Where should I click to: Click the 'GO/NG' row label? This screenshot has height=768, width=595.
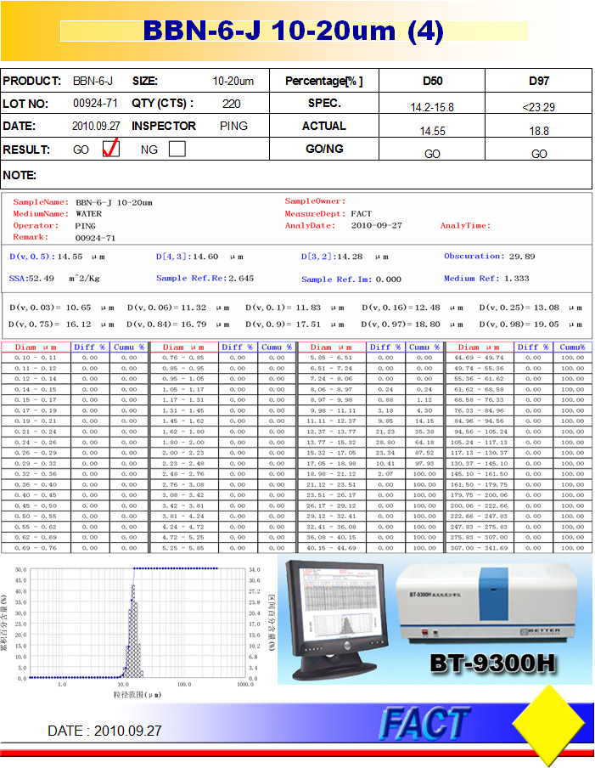point(324,149)
